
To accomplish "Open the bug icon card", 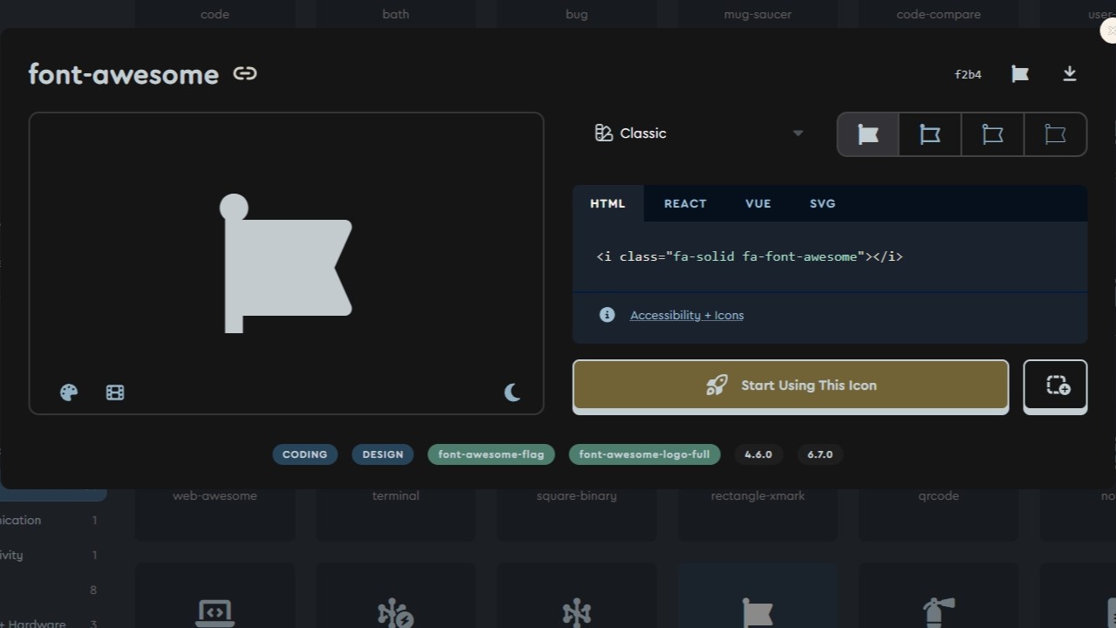I will pyautogui.click(x=576, y=14).
